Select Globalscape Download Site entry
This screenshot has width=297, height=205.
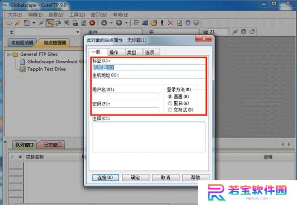[x=55, y=62]
